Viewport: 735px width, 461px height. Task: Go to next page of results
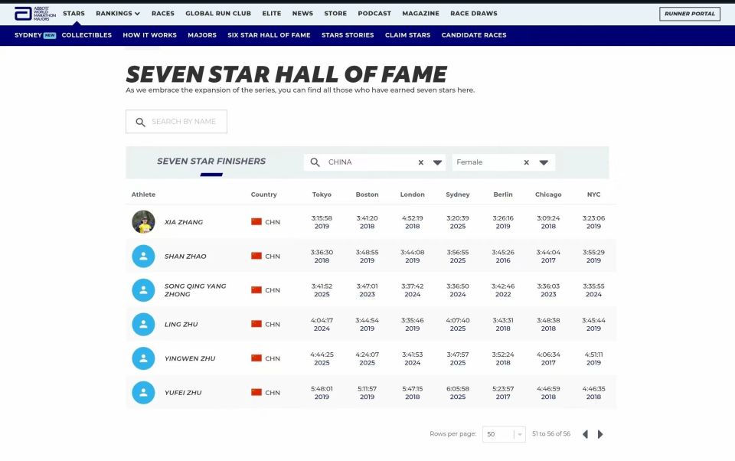click(x=600, y=434)
